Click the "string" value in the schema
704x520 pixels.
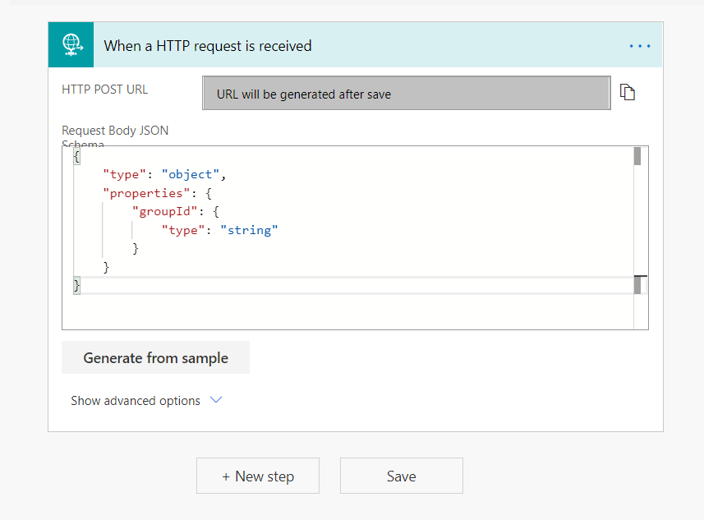[249, 230]
